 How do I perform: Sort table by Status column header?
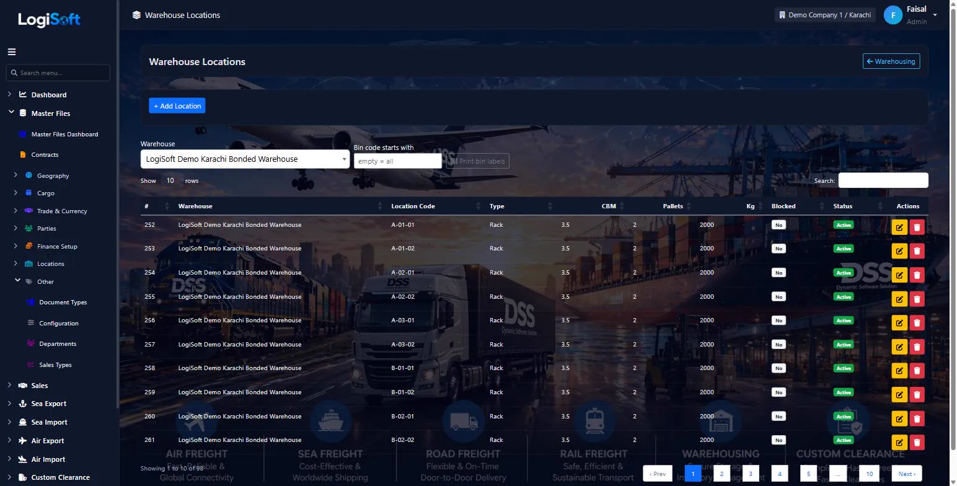(x=858, y=206)
